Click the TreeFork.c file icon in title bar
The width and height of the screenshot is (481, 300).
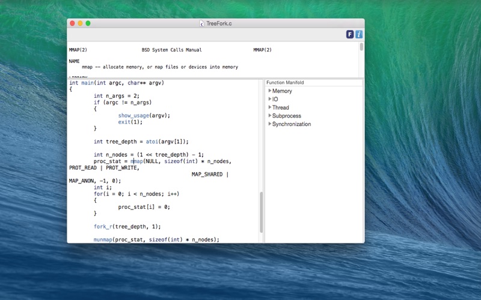click(201, 23)
